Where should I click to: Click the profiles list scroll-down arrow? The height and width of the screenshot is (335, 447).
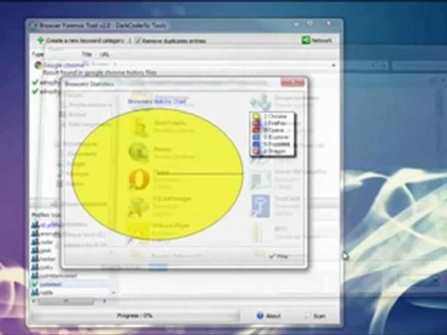[113, 293]
